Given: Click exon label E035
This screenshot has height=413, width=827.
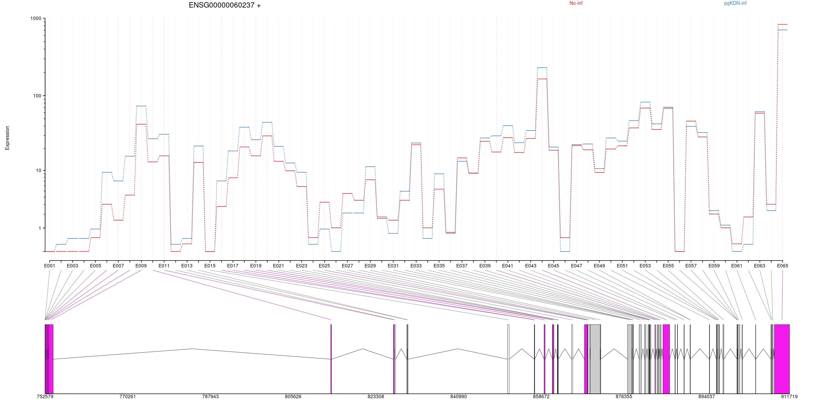Looking at the screenshot, I should [x=439, y=266].
